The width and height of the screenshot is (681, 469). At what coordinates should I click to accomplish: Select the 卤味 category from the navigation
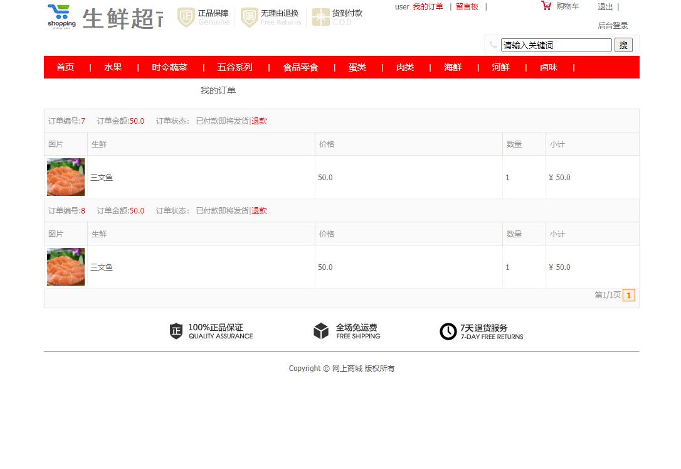548,67
